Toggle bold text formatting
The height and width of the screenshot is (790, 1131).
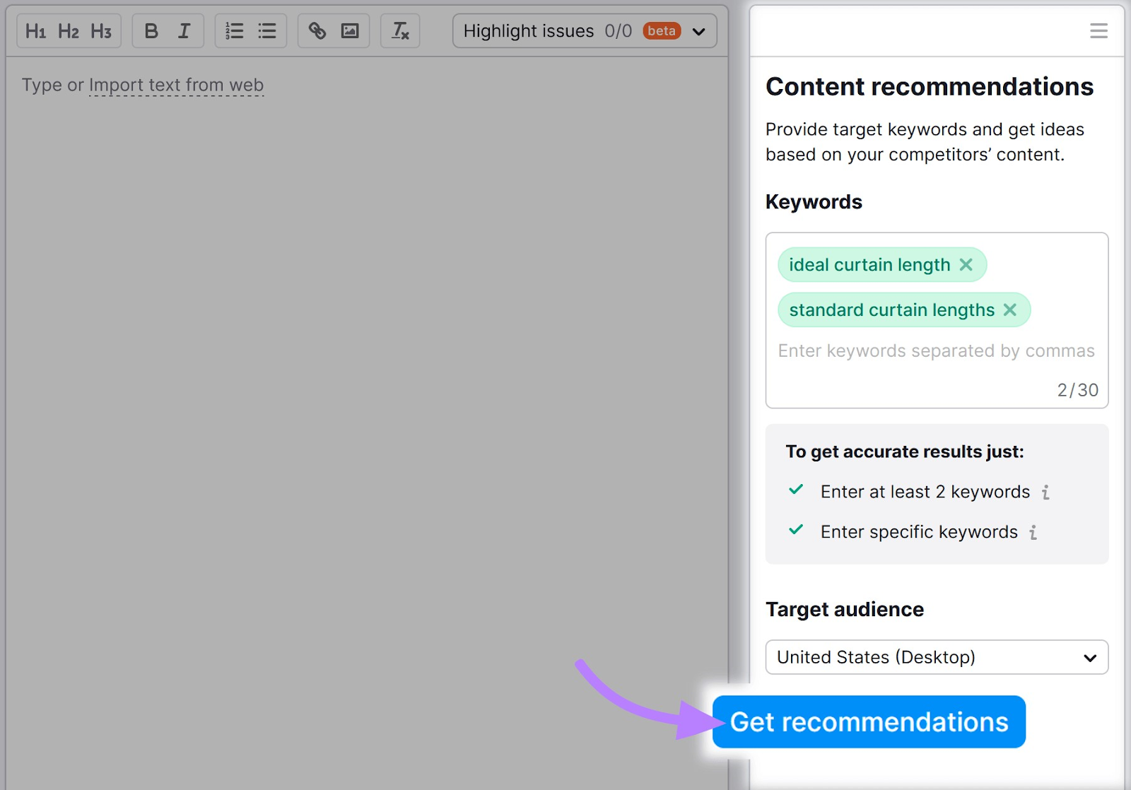151,30
